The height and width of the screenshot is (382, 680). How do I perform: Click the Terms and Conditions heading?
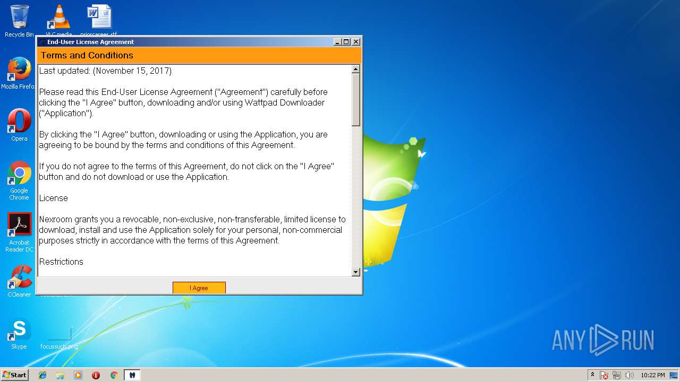87,55
